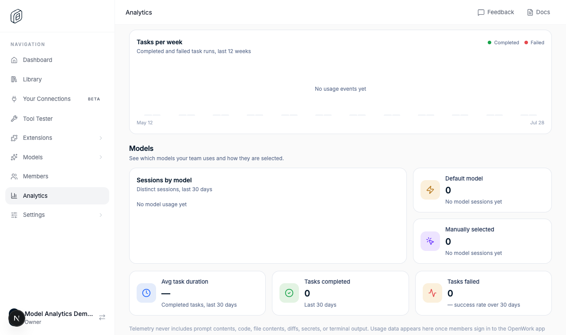Click the OpenWork logo icon
This screenshot has height=335, width=566.
pos(16,16)
